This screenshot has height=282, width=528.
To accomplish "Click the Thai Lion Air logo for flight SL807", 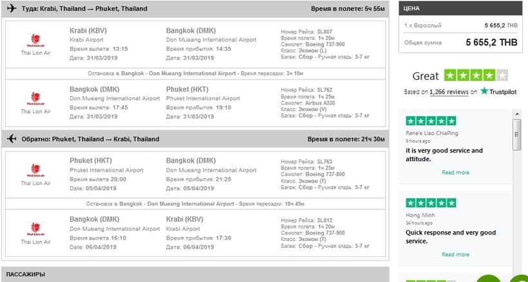I will point(35,40).
